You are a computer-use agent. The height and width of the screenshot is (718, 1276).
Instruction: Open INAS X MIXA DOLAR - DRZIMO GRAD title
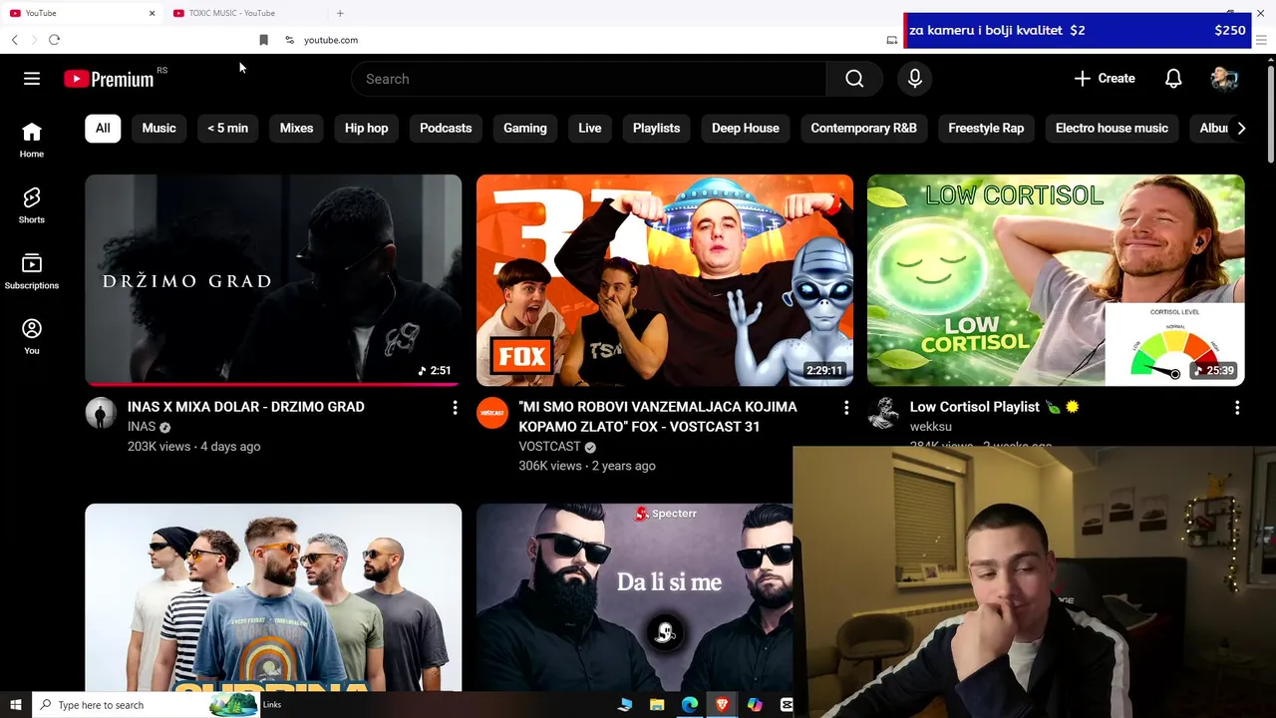(246, 407)
